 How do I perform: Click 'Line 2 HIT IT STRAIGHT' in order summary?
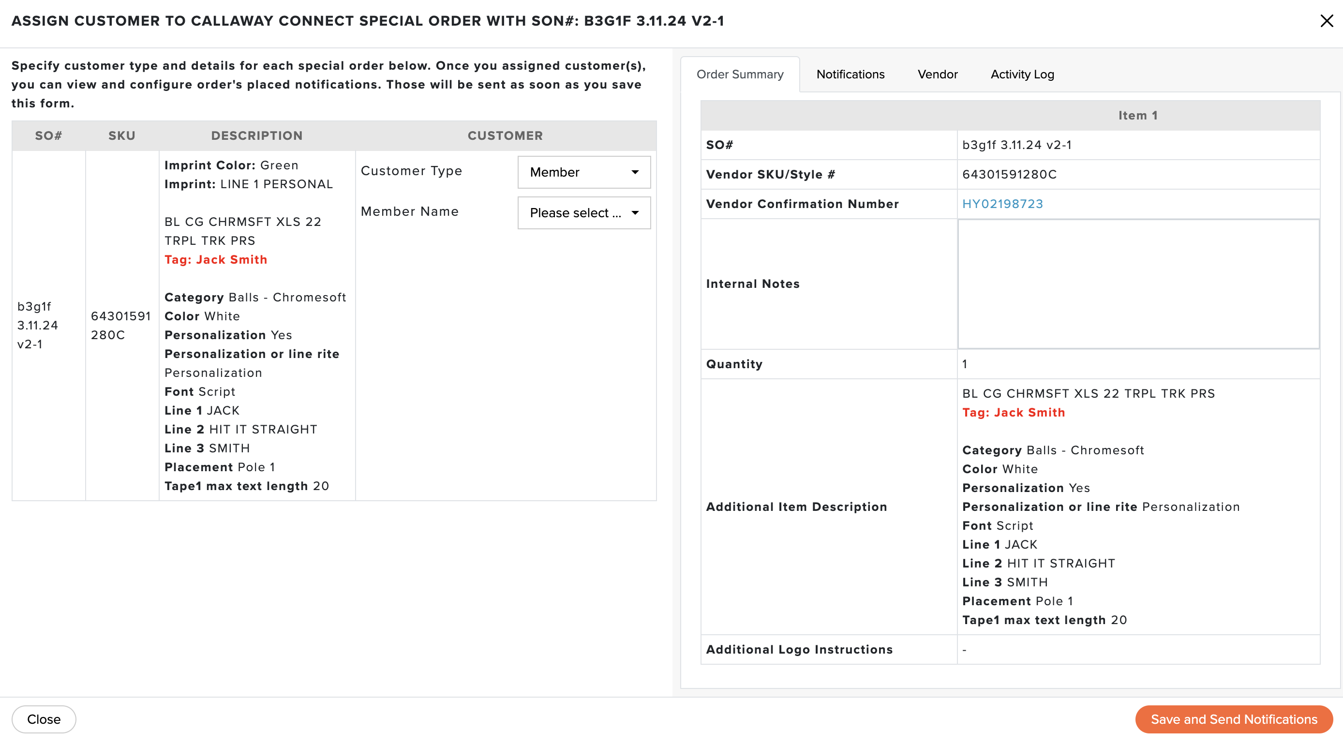click(1039, 564)
